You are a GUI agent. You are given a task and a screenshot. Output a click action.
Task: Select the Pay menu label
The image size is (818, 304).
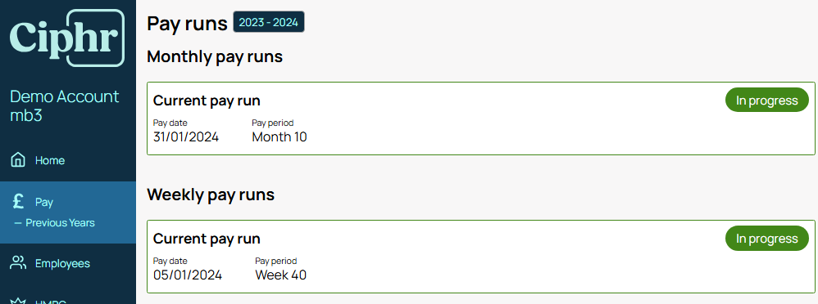click(x=44, y=202)
